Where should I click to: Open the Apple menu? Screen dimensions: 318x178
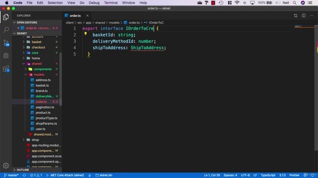[x=6, y=3]
